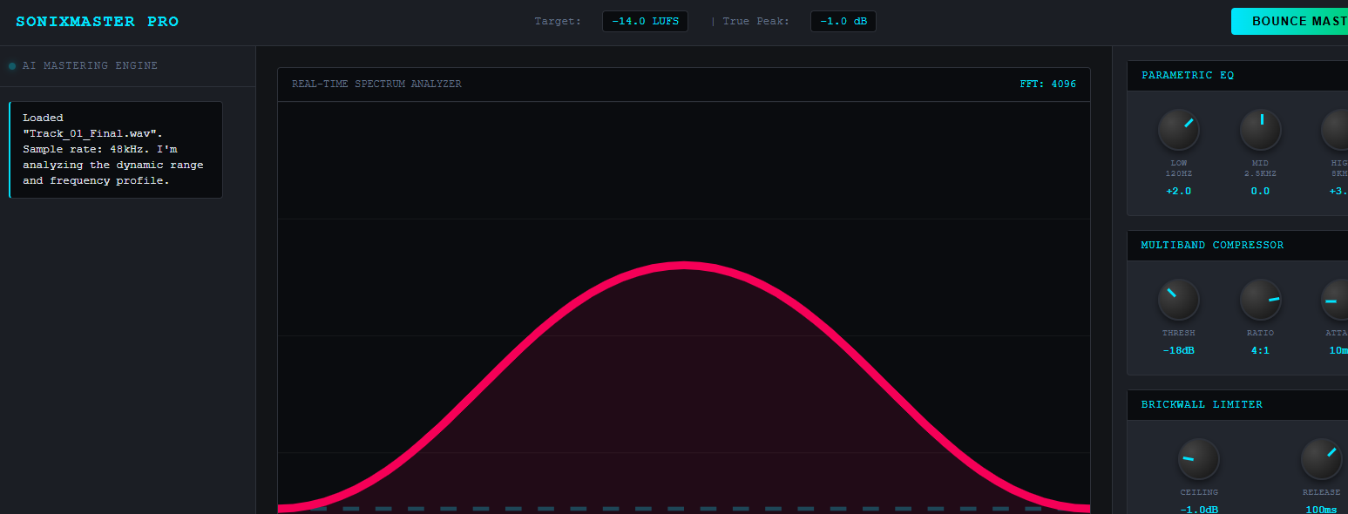
Task: Select the "AI MASTERING ENGINE" panel title
Action: [x=91, y=66]
